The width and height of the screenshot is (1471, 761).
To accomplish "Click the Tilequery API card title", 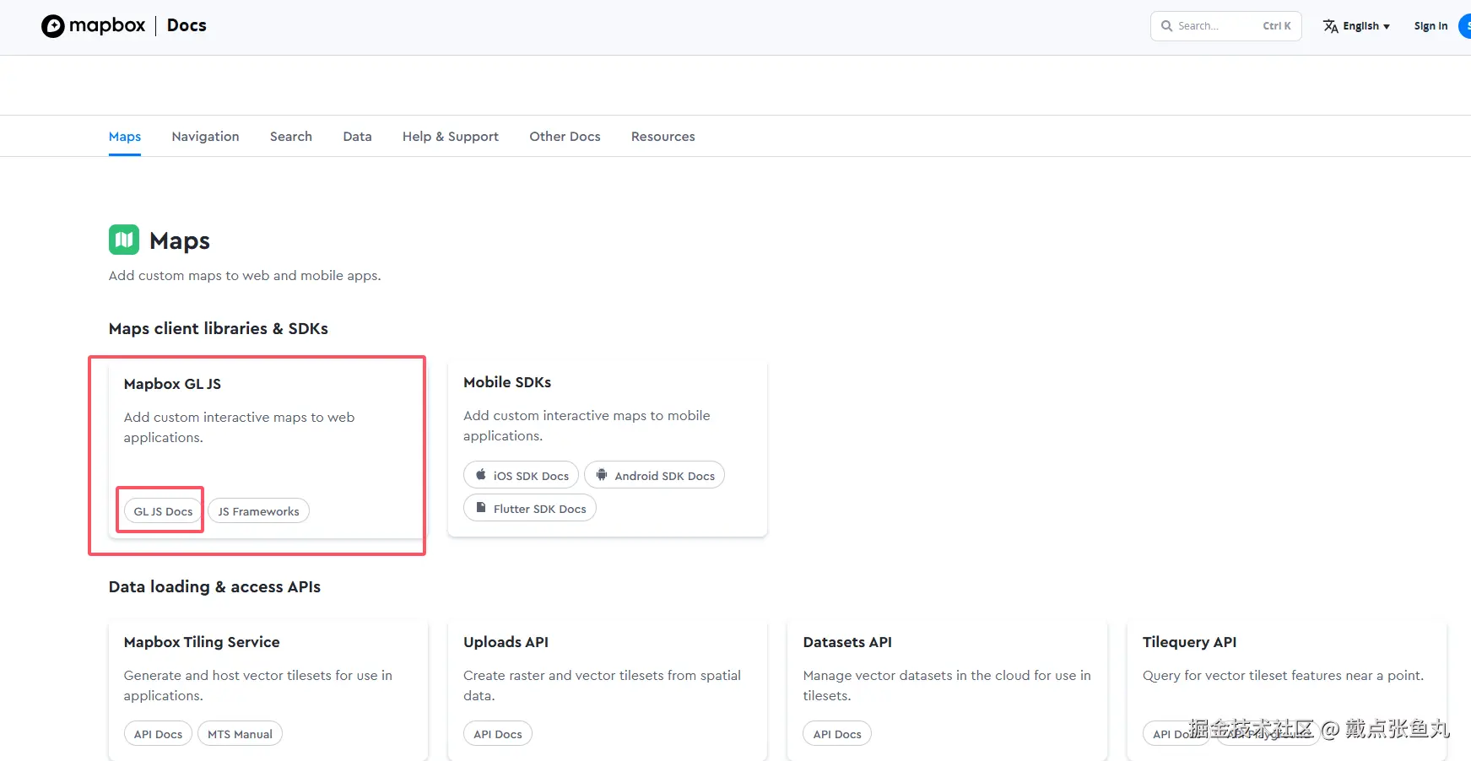I will coord(1189,642).
